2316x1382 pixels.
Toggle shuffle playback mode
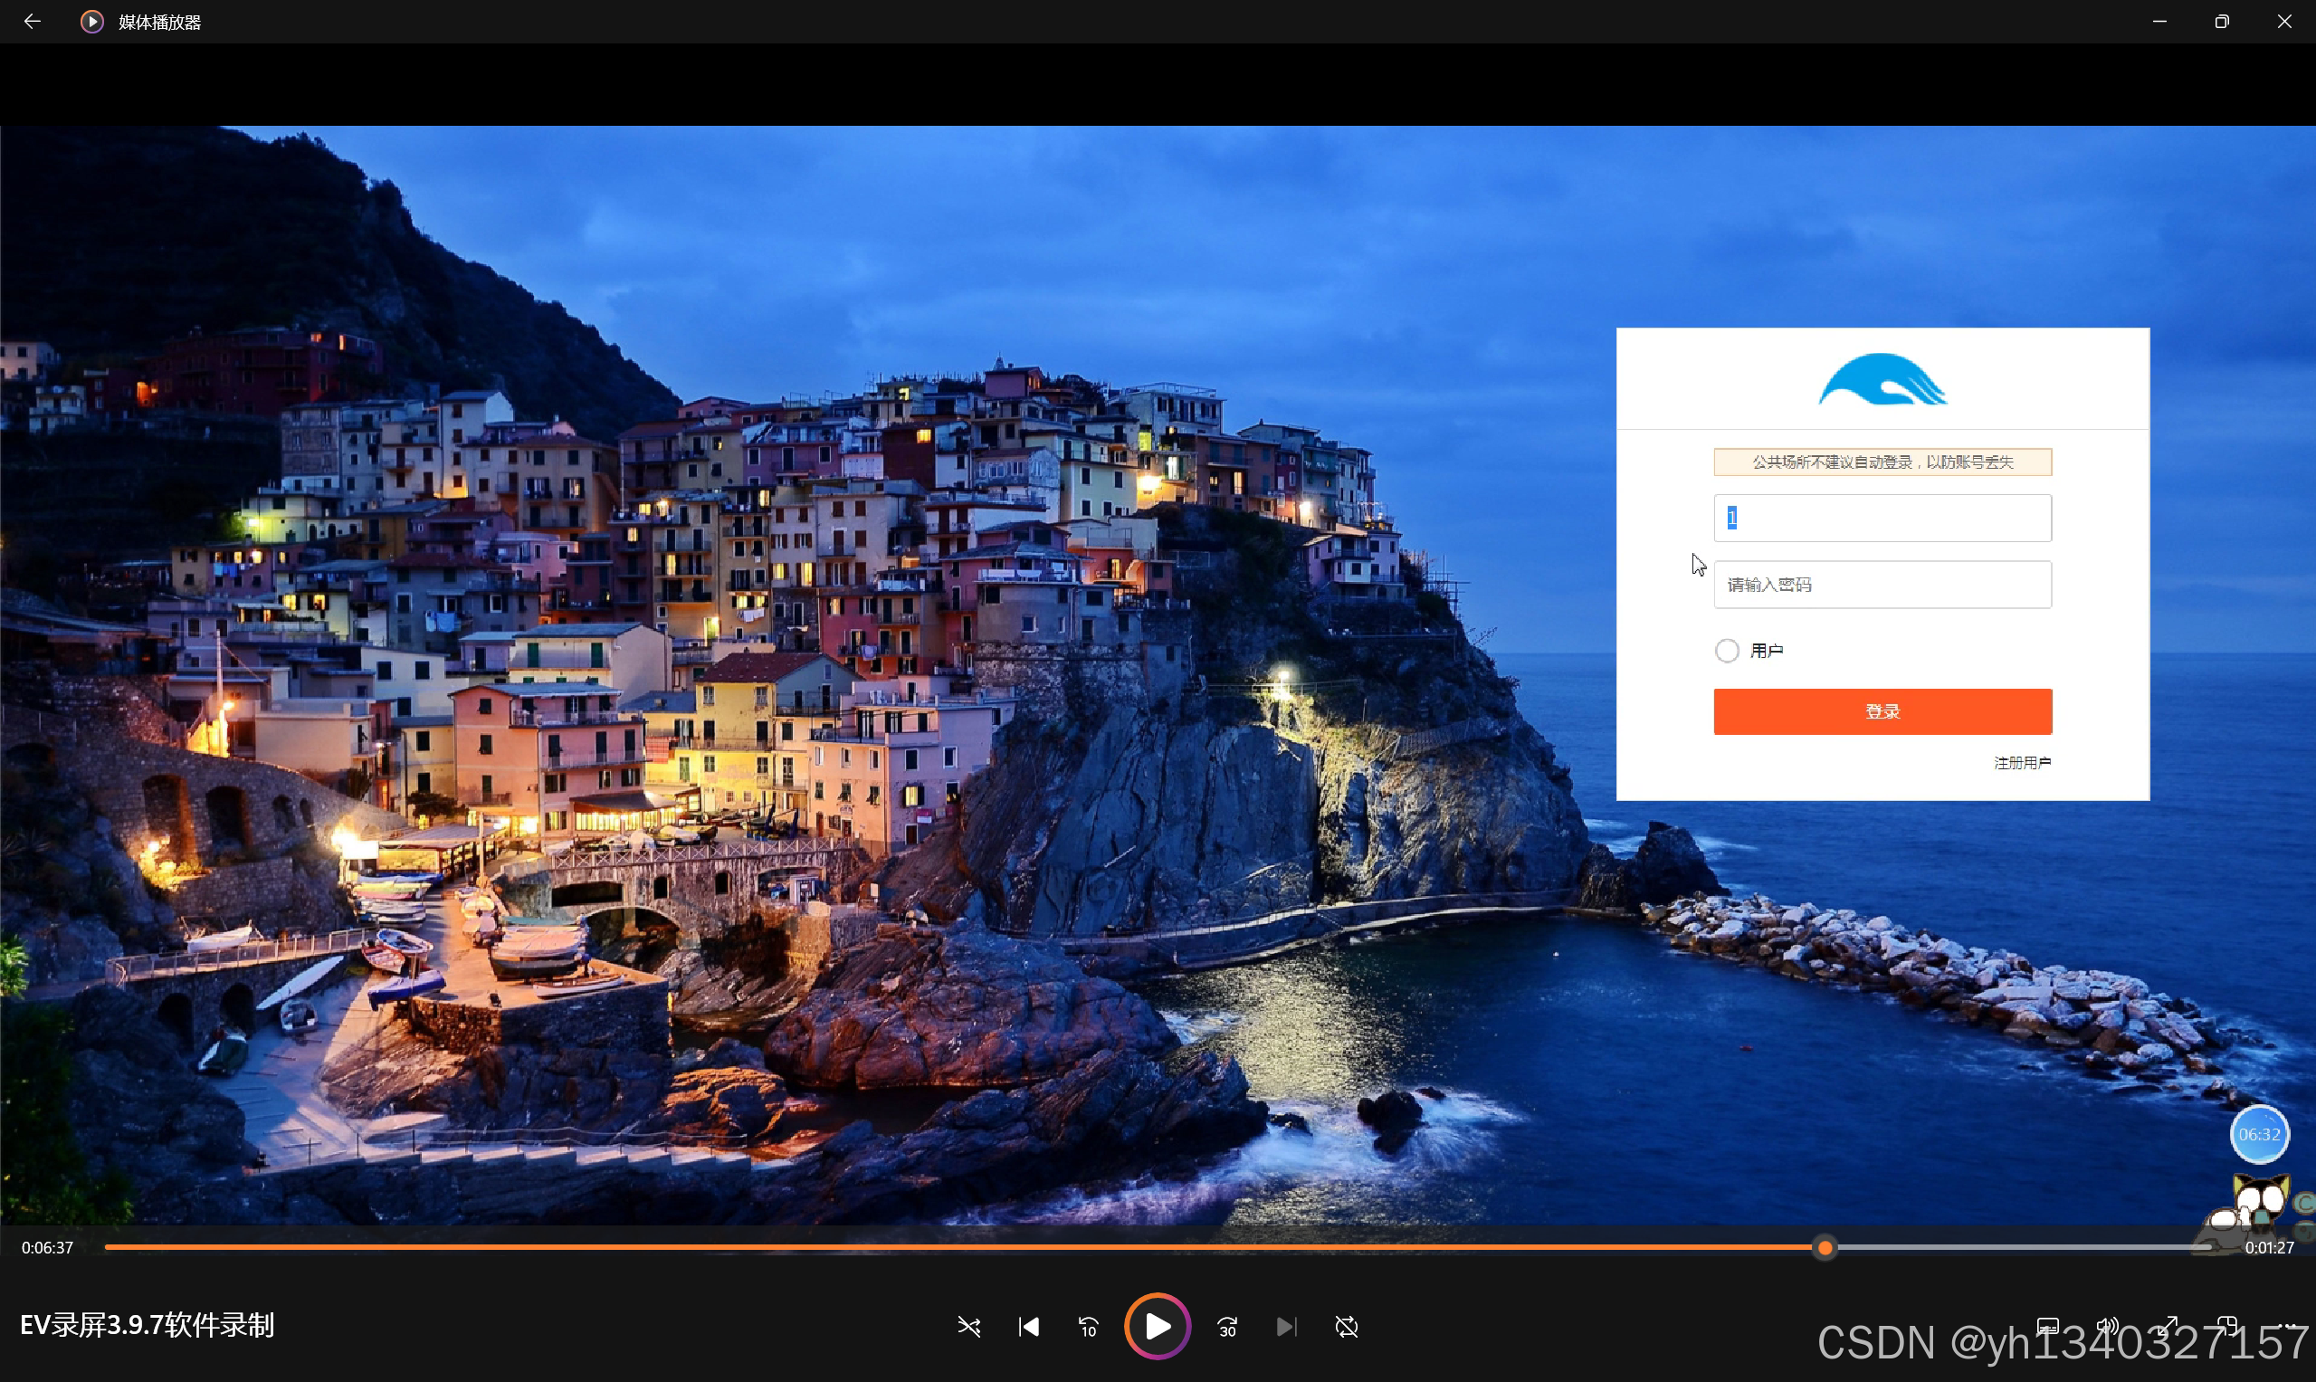[968, 1326]
